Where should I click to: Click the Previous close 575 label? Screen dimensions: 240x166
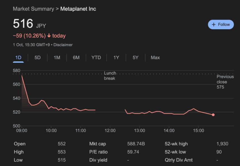[225, 82]
